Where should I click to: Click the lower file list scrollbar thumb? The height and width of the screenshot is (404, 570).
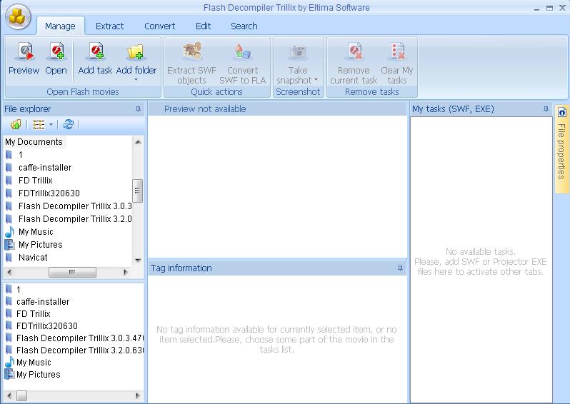(x=22, y=395)
